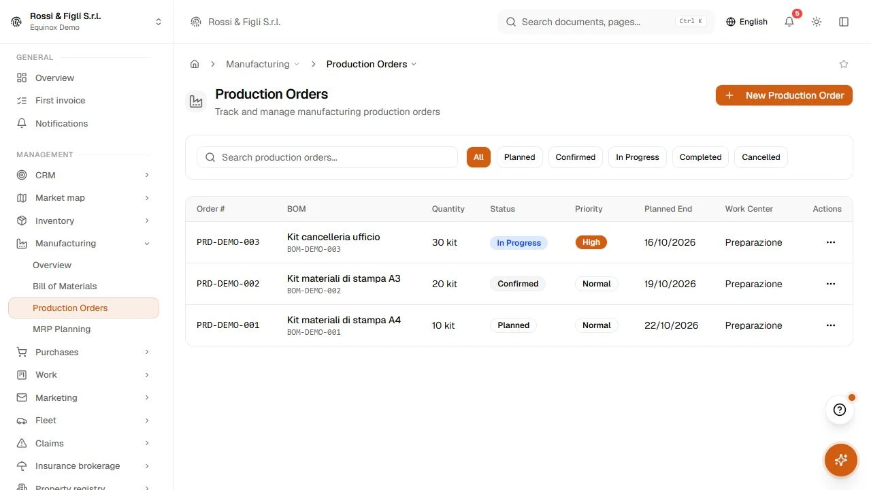Click New Production Order button
This screenshot has height=490, width=871.
pos(784,95)
